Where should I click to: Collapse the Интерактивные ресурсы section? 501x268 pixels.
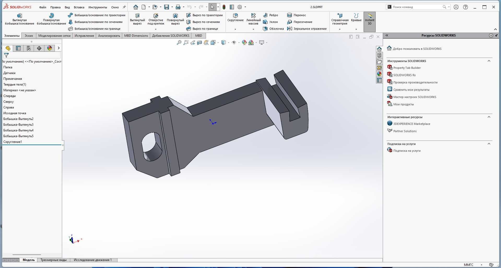point(489,117)
